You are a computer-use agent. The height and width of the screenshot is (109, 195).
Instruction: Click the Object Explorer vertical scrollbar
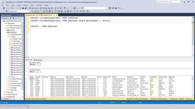tap(23, 59)
